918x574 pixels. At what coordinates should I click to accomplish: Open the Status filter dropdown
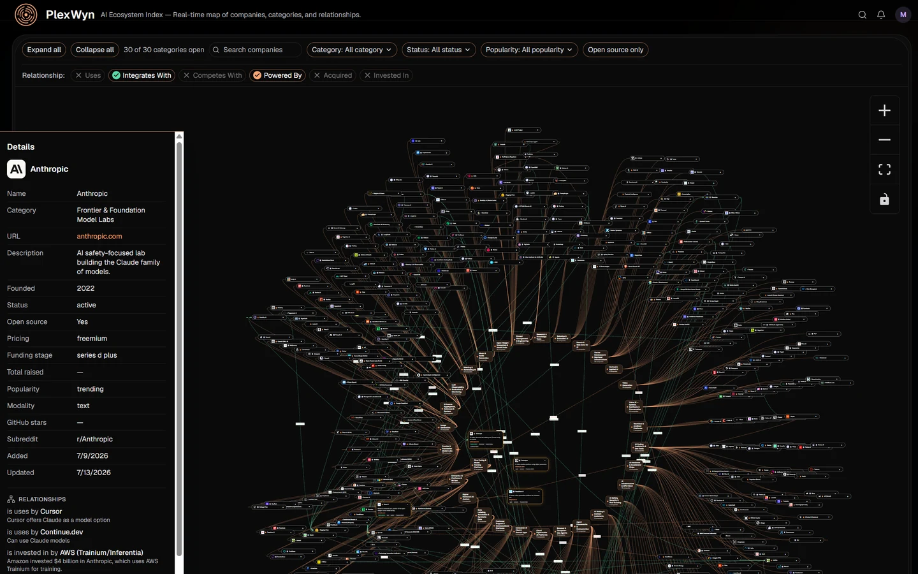point(439,50)
